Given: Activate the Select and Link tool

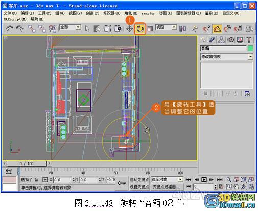Looking at the screenshot, I should point(32,28).
